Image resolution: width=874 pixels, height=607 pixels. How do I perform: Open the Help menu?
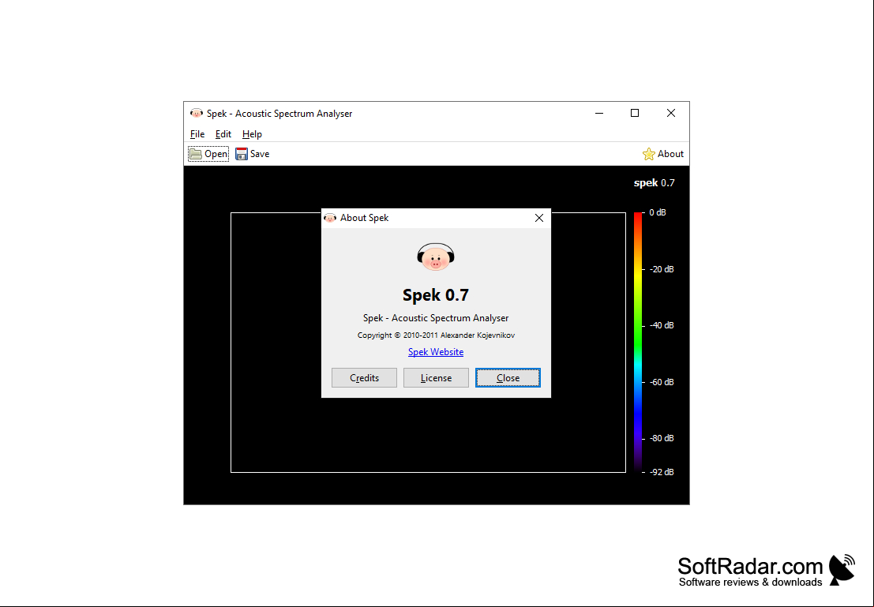click(x=252, y=133)
